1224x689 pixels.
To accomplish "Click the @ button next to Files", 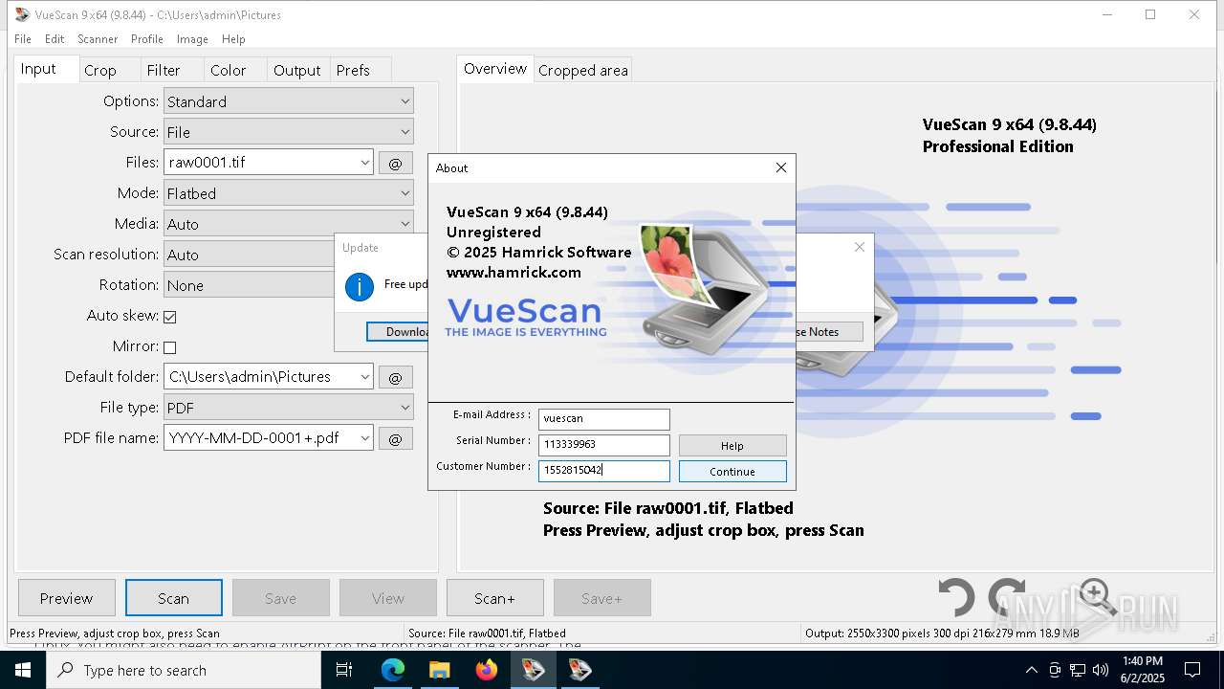I will [396, 163].
